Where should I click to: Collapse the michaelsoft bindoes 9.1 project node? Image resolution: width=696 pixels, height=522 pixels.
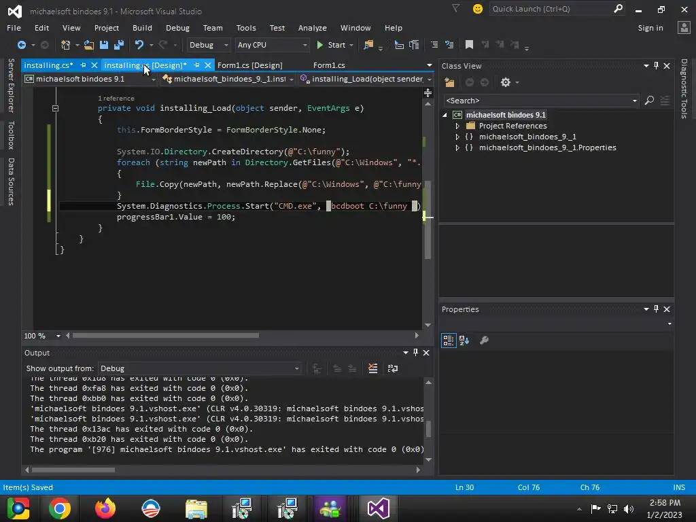click(x=445, y=115)
